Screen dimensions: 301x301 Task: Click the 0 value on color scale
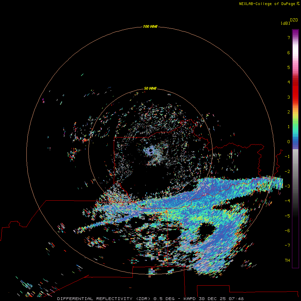coord(289,142)
